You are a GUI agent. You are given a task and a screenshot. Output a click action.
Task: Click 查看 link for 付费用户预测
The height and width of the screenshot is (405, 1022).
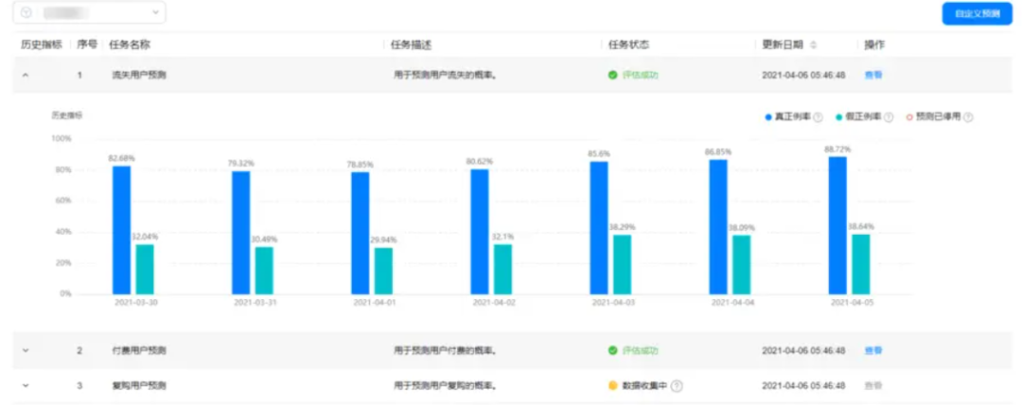[x=872, y=350]
